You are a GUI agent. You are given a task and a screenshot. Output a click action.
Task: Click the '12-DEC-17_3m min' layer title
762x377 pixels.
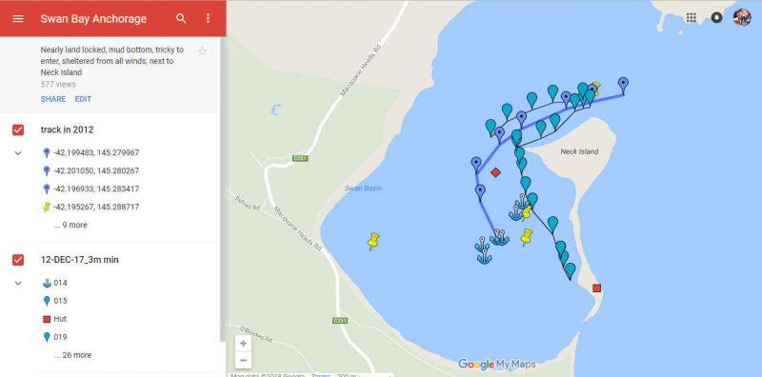point(80,260)
